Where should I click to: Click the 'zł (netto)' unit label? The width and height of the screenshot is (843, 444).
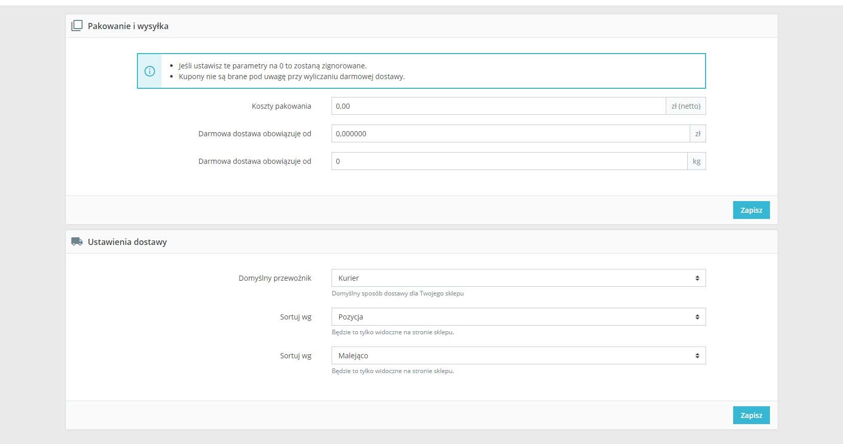tap(686, 106)
